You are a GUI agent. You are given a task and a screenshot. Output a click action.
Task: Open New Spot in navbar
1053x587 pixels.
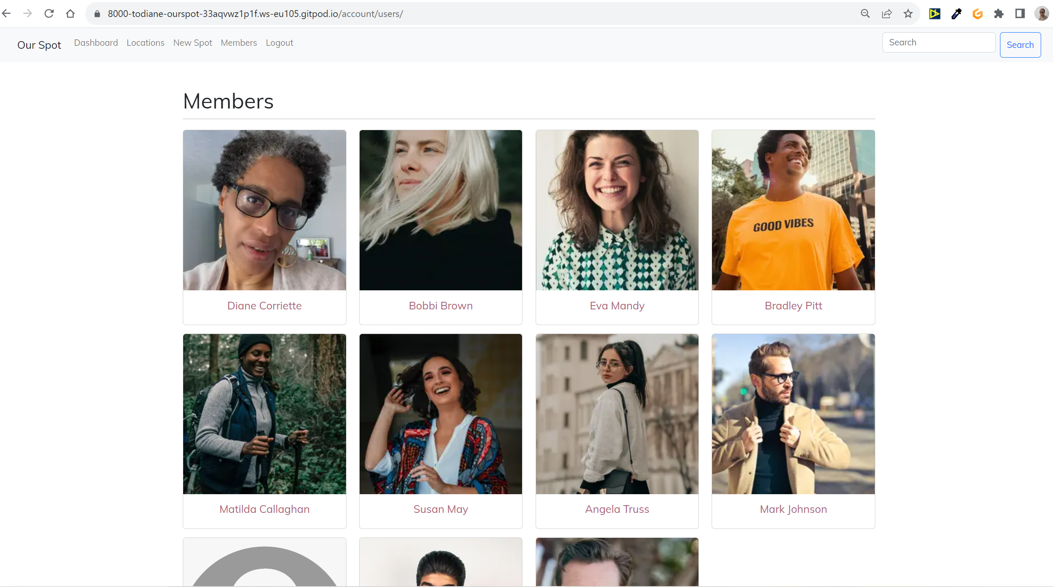[193, 43]
